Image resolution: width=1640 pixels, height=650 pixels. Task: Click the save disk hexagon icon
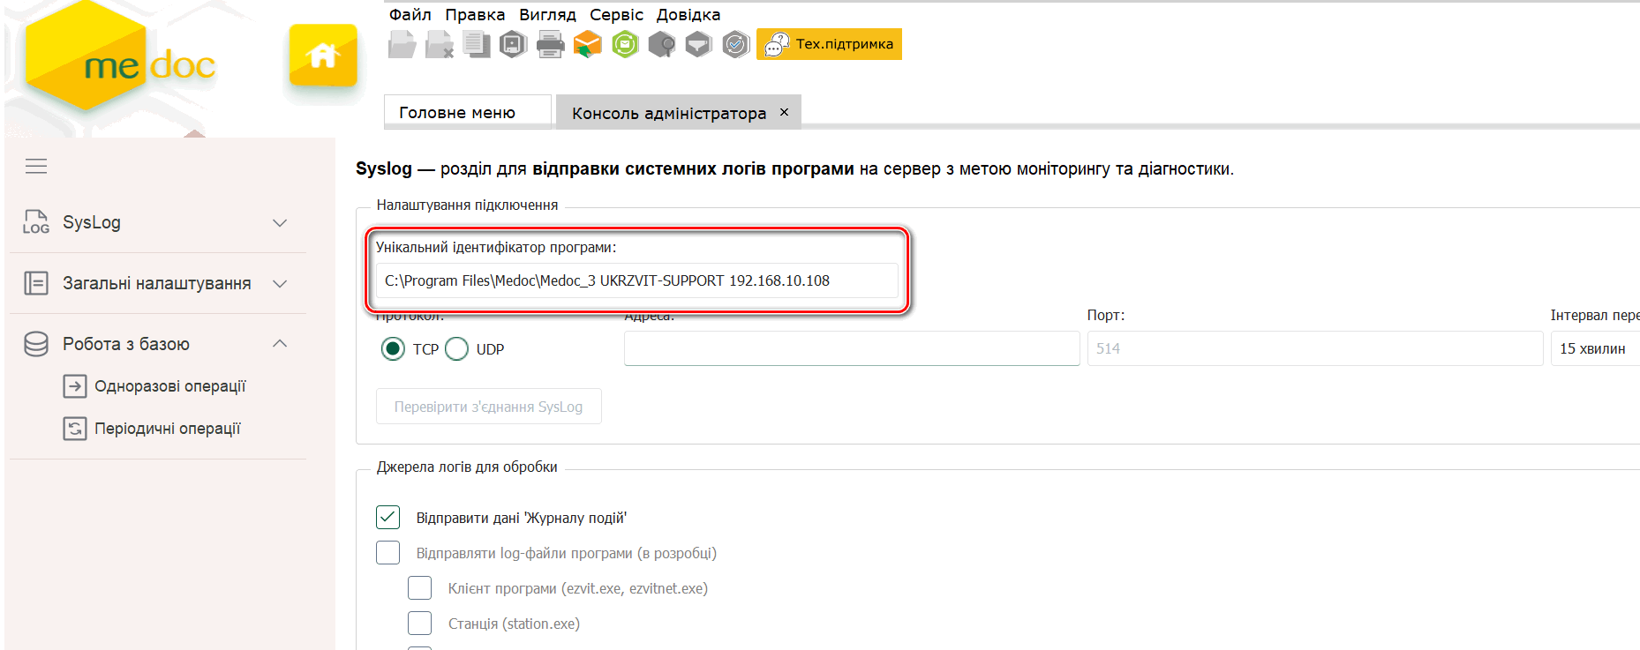(513, 44)
